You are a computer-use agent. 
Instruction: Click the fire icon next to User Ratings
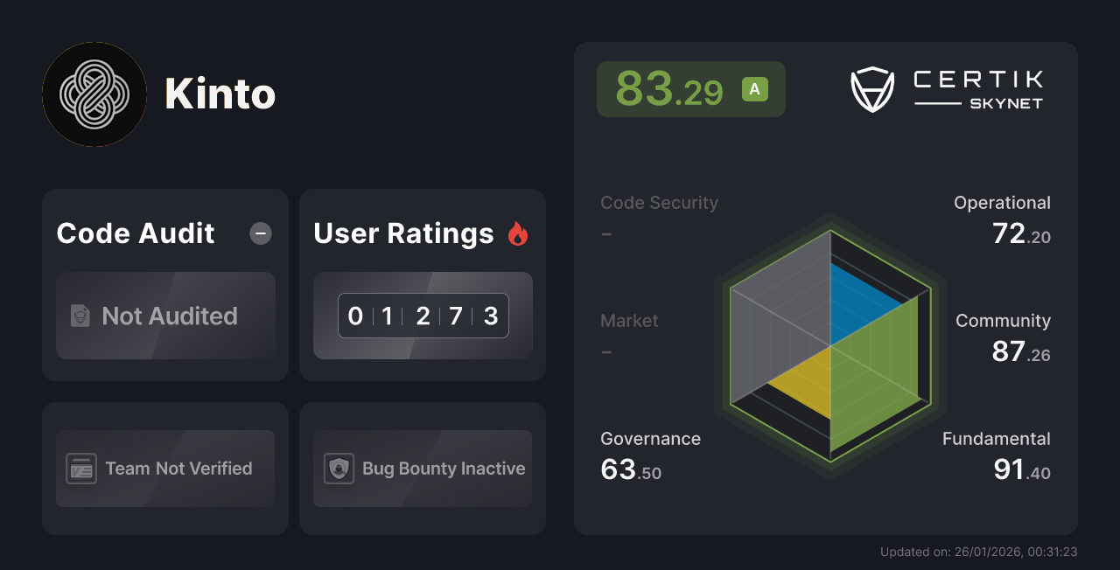[518, 233]
